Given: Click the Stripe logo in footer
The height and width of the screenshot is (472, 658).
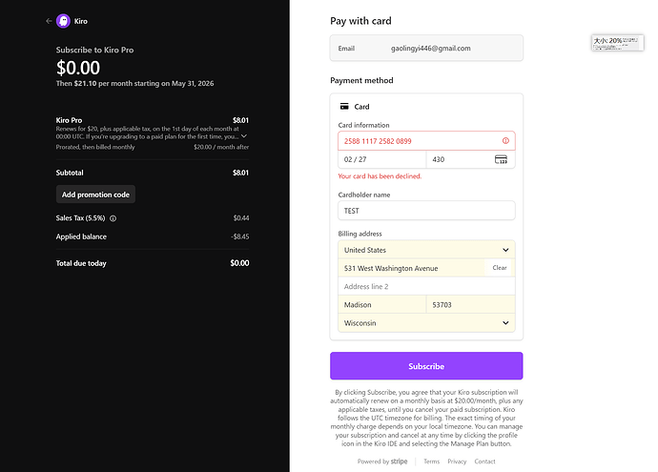Looking at the screenshot, I should point(399,462).
